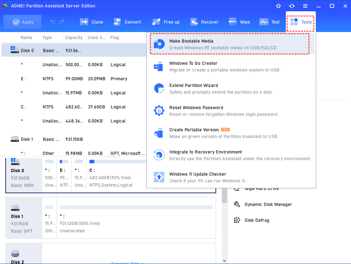Click the Windows 11 Update Checker icon
This screenshot has width=351, height=264.
(159, 177)
